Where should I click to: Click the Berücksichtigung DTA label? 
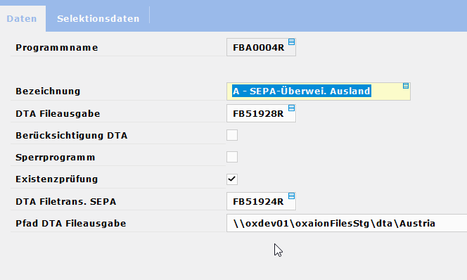click(72, 136)
